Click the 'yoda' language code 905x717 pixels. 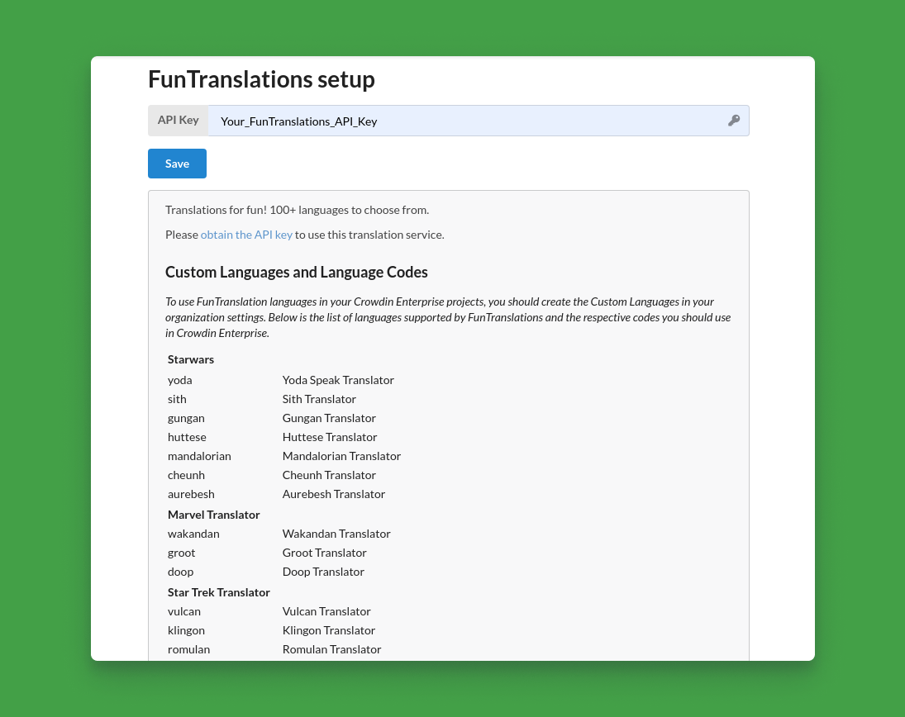click(180, 380)
